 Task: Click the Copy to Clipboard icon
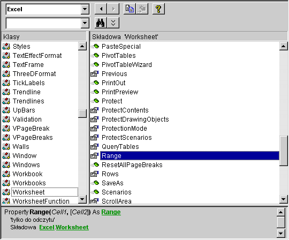click(130, 9)
